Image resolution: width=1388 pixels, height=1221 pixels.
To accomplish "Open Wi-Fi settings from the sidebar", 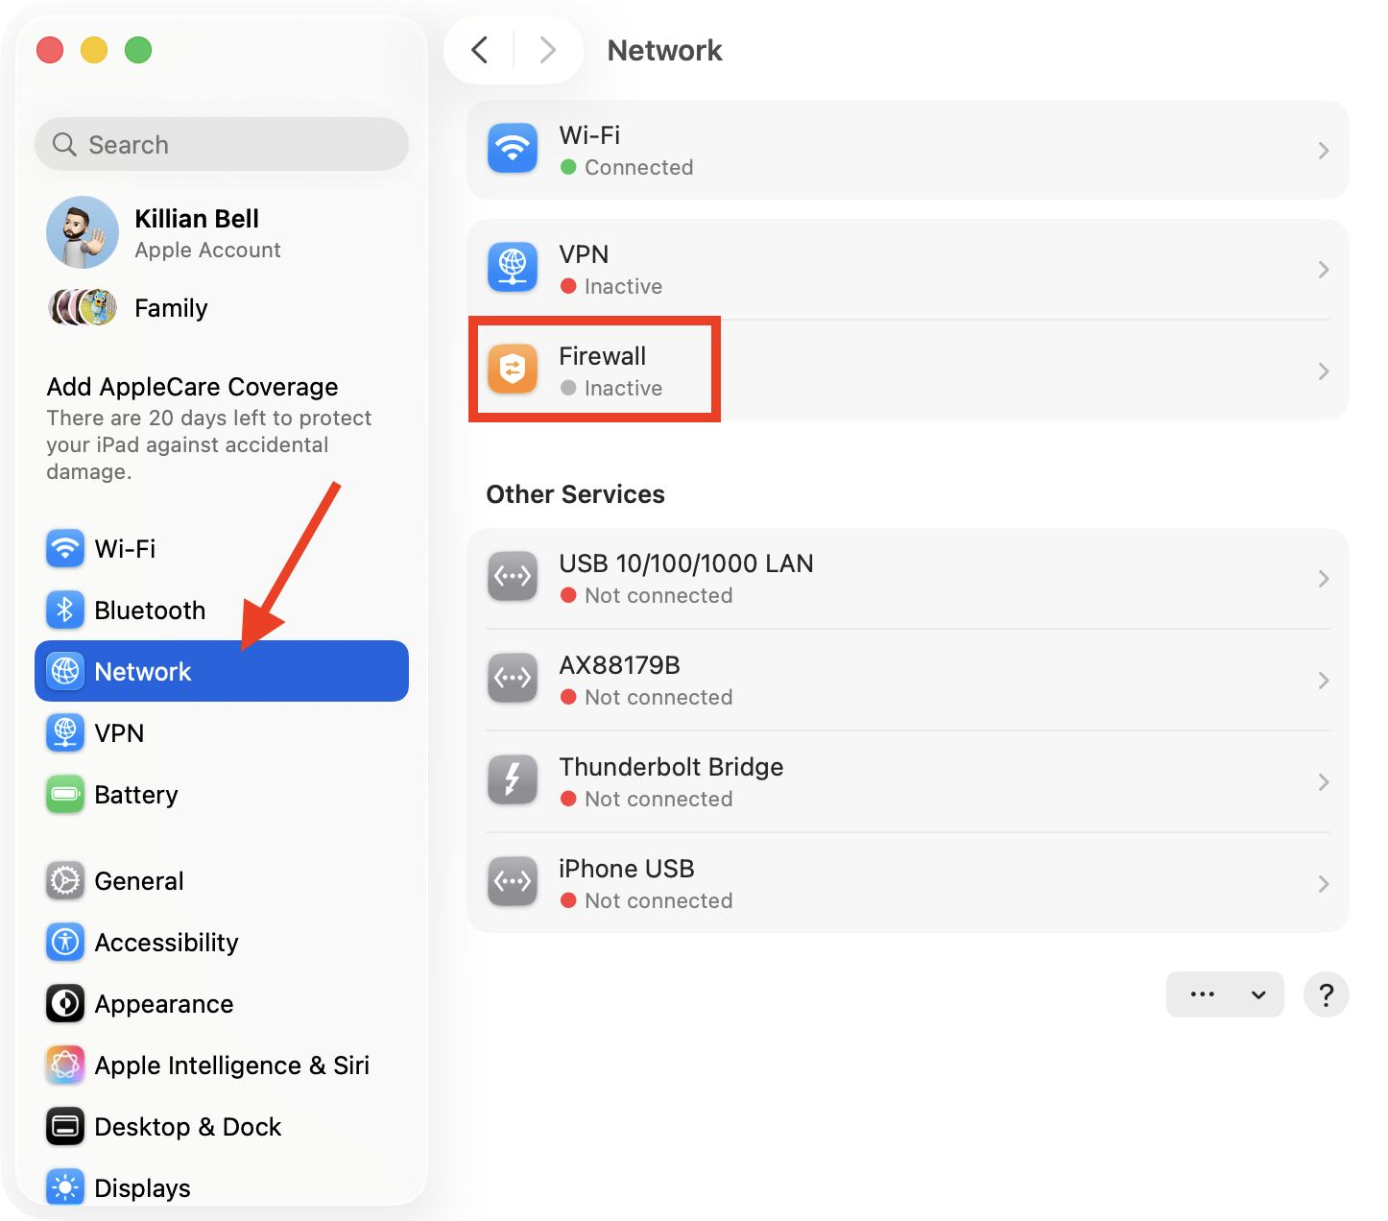I will 64,548.
